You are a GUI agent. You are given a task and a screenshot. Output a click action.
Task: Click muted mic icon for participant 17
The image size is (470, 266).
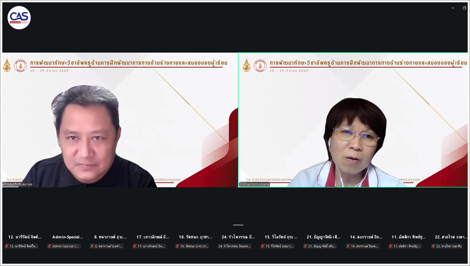134,246
